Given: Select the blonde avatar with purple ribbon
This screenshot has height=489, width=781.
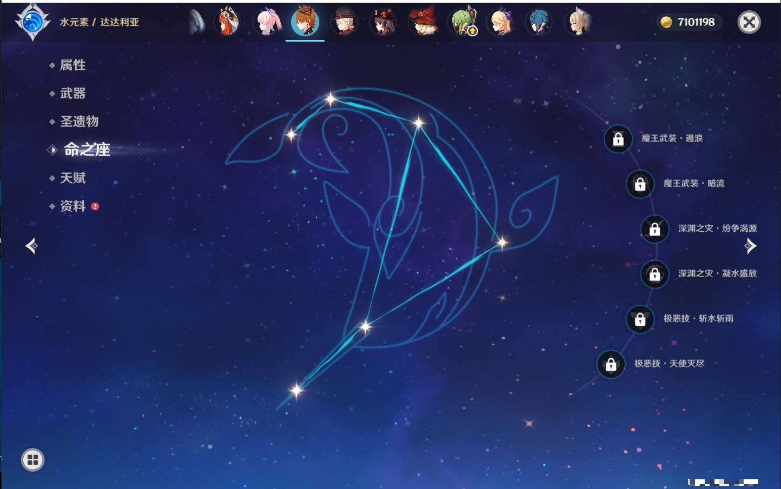Looking at the screenshot, I should click(x=501, y=22).
